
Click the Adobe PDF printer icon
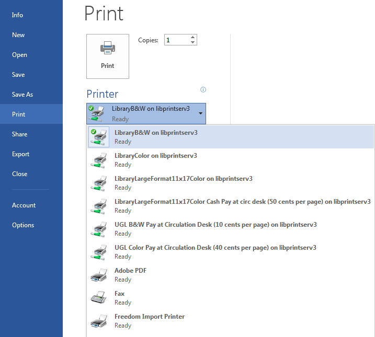click(x=99, y=275)
